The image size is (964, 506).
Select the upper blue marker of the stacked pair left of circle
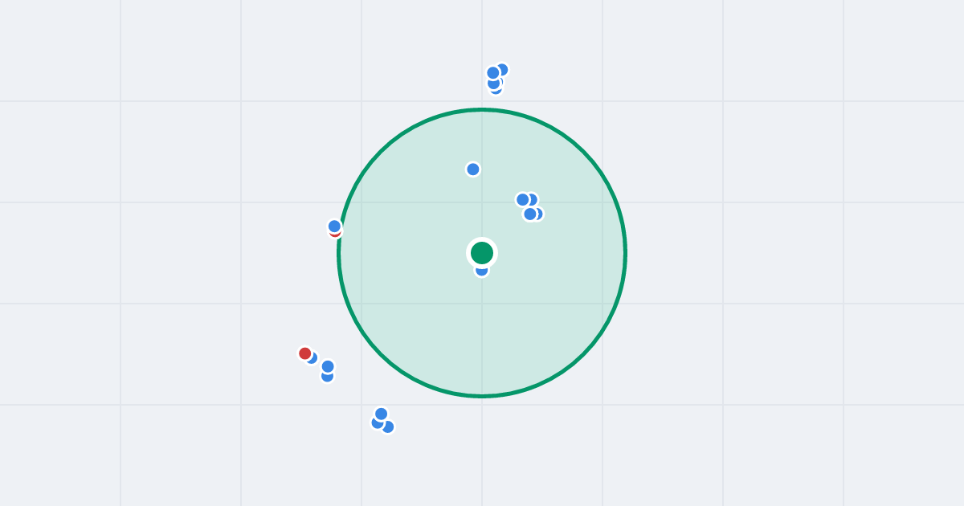click(x=328, y=367)
